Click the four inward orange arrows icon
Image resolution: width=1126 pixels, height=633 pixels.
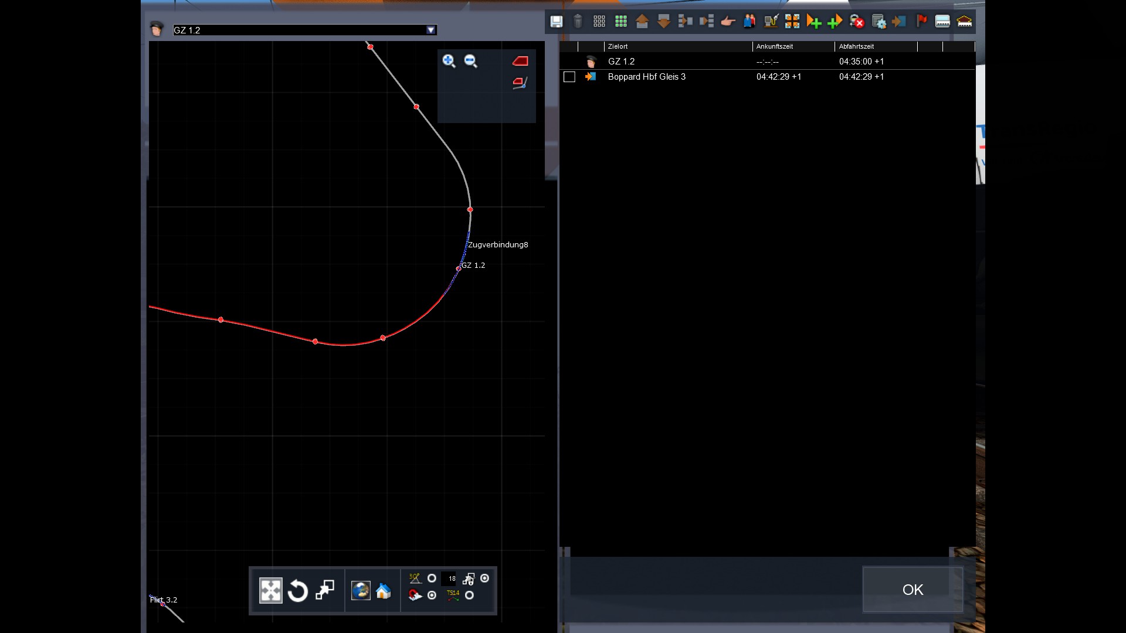point(792,22)
